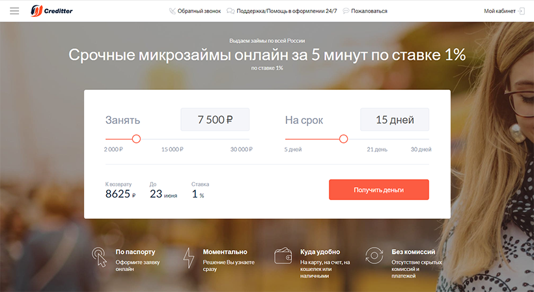The image size is (534, 292).
Task: Click the wallet icon by Куда удобно
Action: [283, 255]
